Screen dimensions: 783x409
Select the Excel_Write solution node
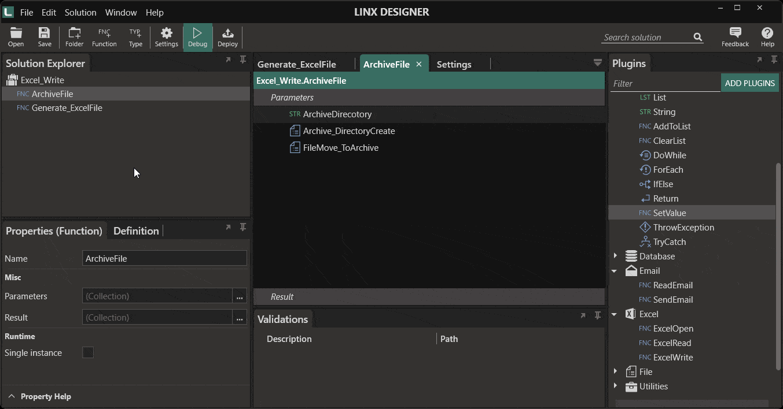click(x=42, y=80)
